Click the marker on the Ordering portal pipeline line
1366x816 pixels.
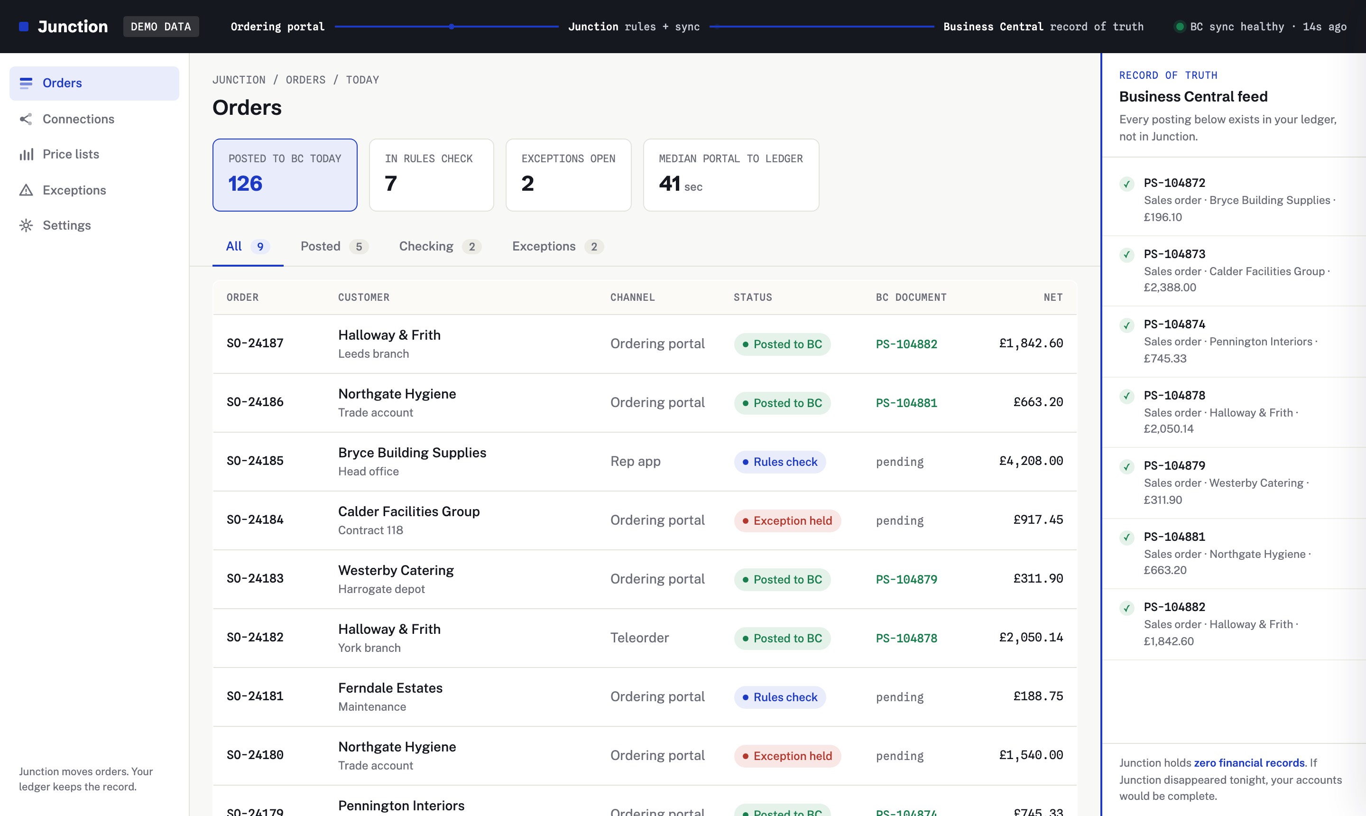[452, 27]
